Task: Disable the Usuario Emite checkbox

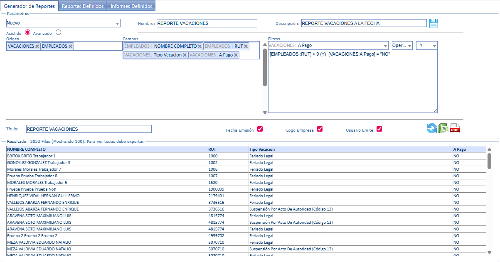Action: coord(379,129)
